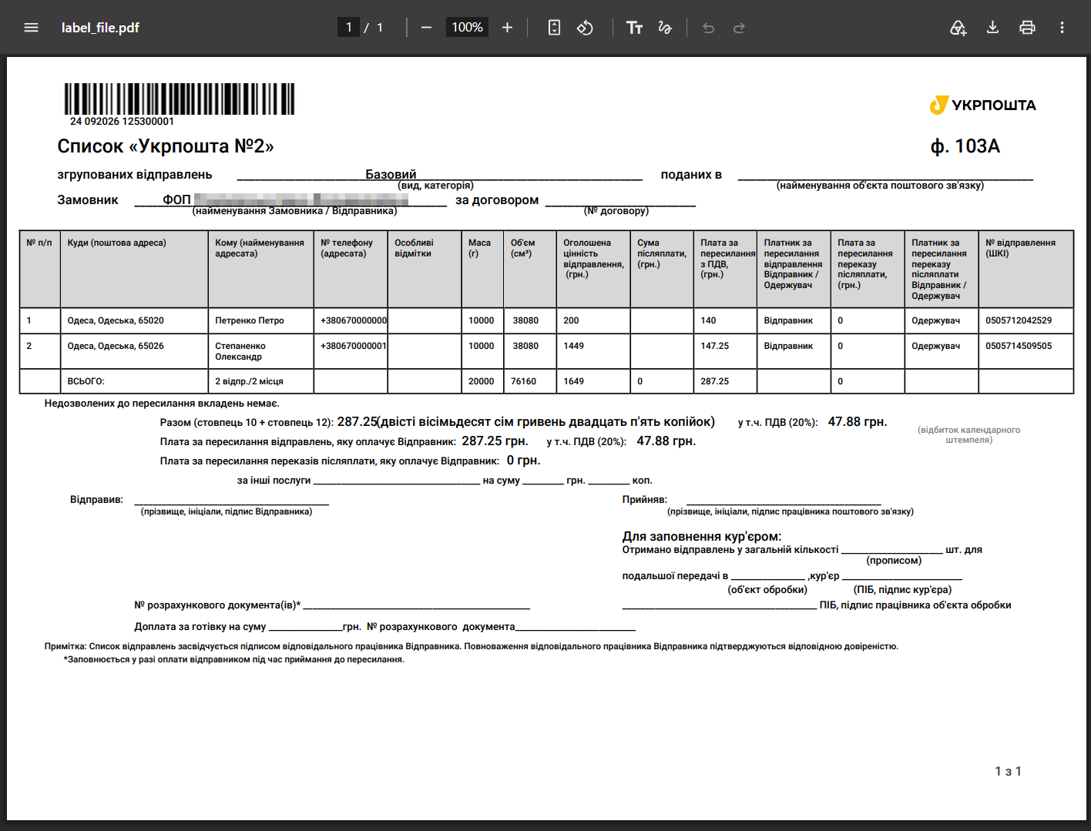Click phone number +380670000000
Viewport: 1091px width, 831px height.
(354, 320)
